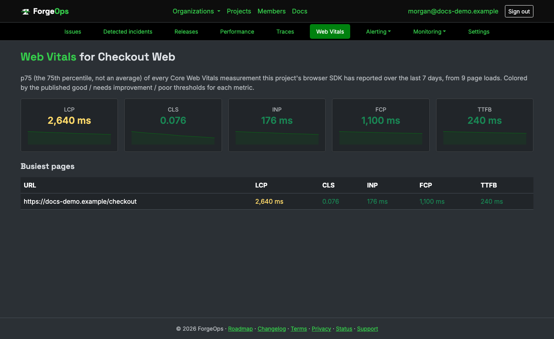Click the INP sparkline chart

pos(277,138)
